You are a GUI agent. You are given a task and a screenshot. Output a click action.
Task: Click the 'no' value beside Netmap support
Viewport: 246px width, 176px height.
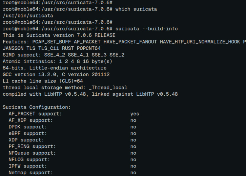(x=133, y=173)
